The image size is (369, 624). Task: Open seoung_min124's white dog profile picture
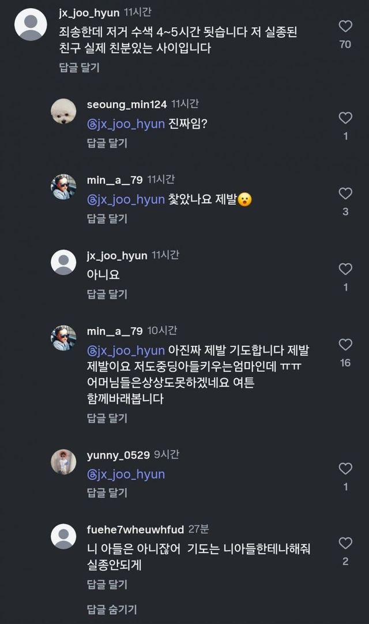click(x=63, y=111)
